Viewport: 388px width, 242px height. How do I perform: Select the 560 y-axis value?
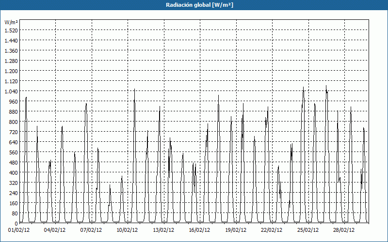[14, 152]
